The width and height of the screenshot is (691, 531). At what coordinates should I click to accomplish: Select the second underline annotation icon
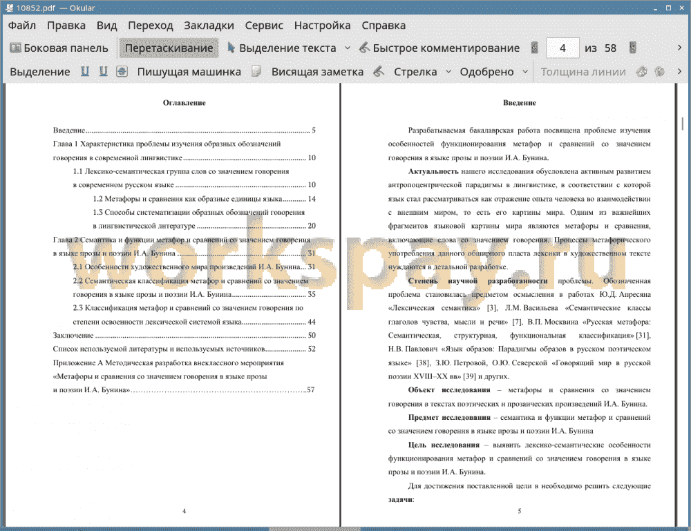(103, 71)
